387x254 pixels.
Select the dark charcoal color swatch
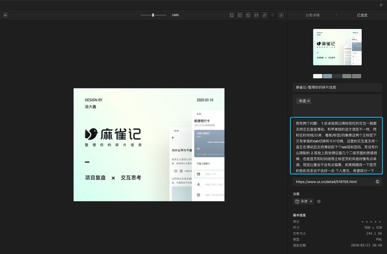pos(337,76)
